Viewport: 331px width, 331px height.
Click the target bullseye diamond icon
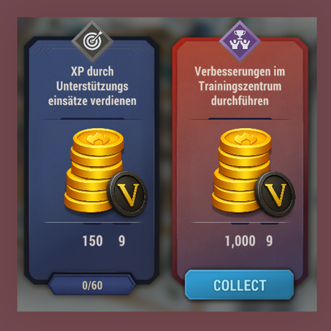92,41
